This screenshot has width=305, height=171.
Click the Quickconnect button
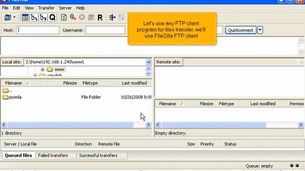coord(241,30)
